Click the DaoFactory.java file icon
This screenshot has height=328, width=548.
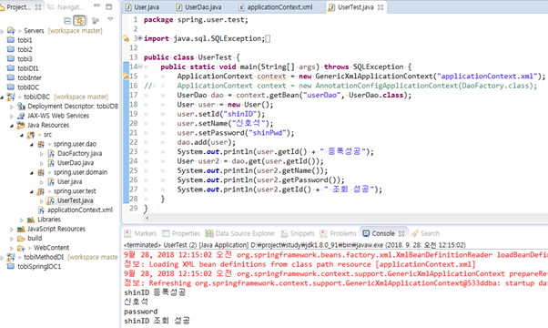[x=51, y=153]
